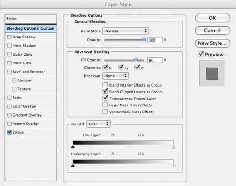Uncheck the Stroke effect checkbox

pyautogui.click(x=9, y=132)
